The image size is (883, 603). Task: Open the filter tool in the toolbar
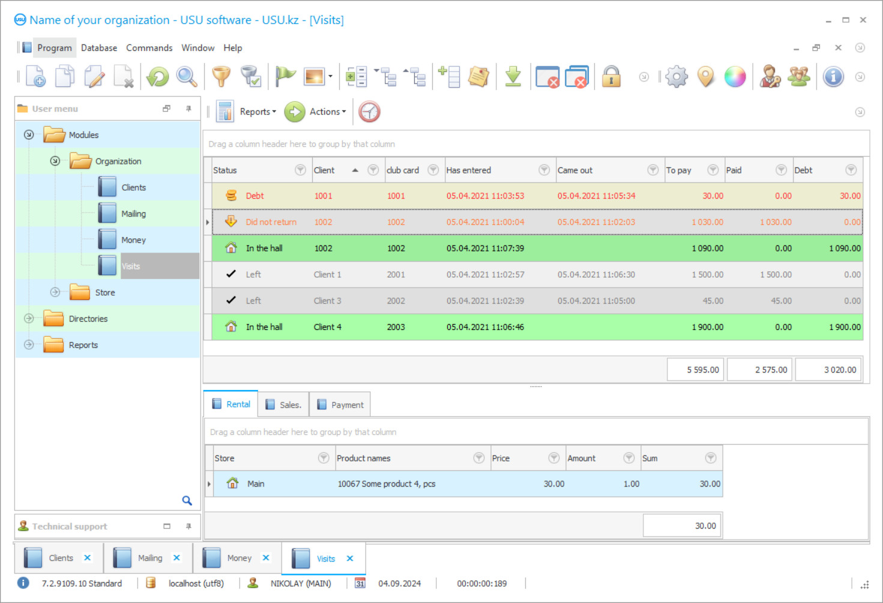(221, 76)
